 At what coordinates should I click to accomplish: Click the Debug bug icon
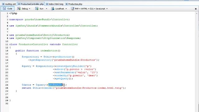19,8
